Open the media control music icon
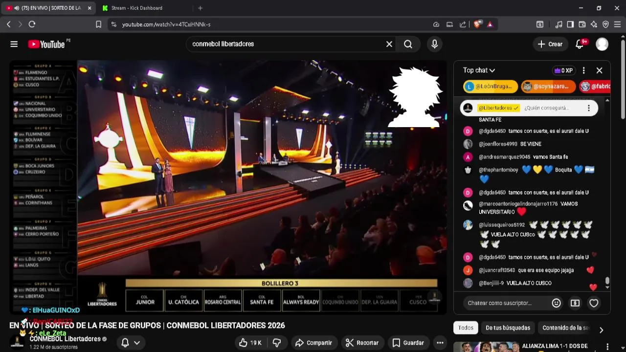 [559, 24]
